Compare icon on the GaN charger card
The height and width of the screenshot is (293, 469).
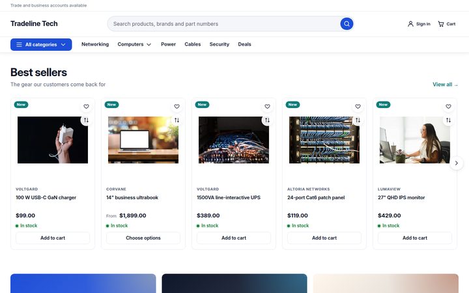point(86,120)
